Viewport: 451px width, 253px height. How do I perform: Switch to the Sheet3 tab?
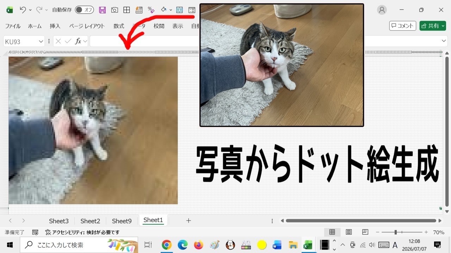tap(59, 221)
